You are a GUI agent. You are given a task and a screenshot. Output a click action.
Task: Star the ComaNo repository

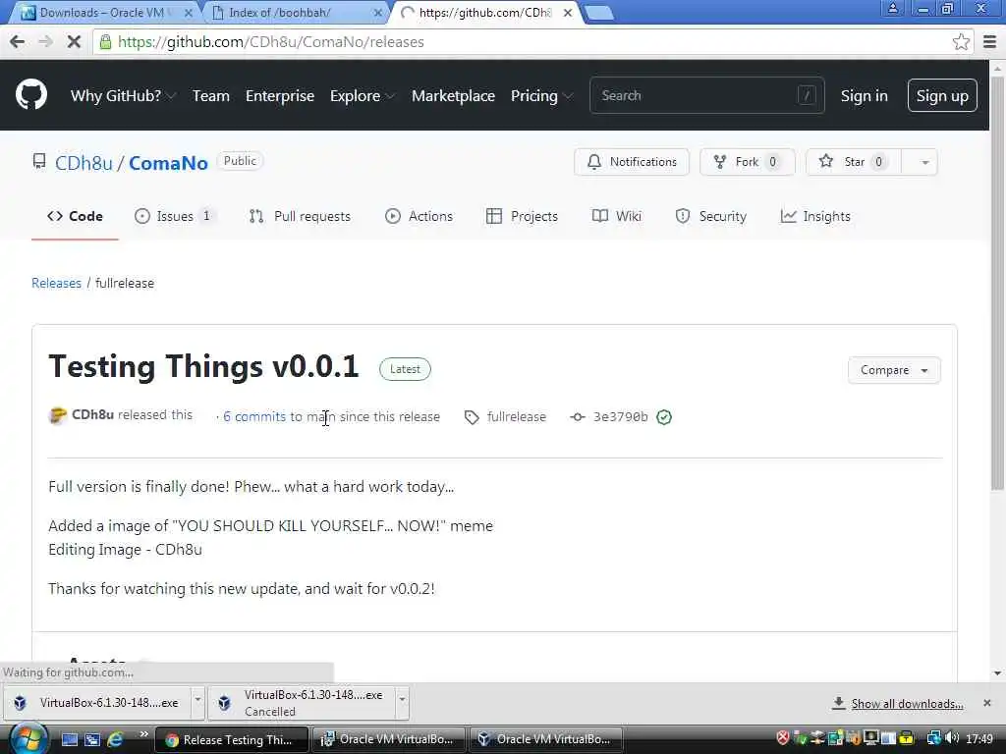854,162
